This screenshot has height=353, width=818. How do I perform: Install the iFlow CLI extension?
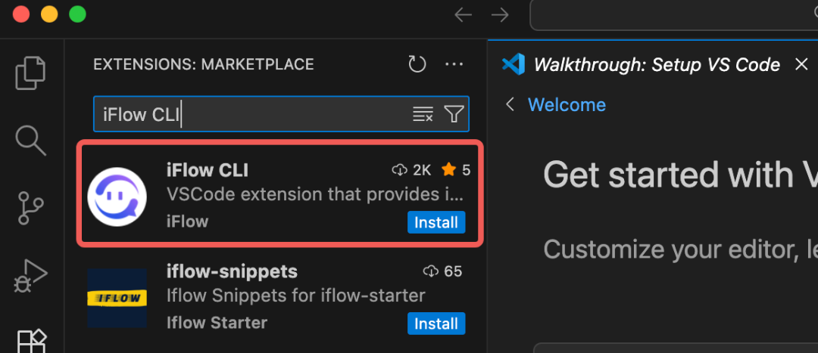[x=436, y=222]
